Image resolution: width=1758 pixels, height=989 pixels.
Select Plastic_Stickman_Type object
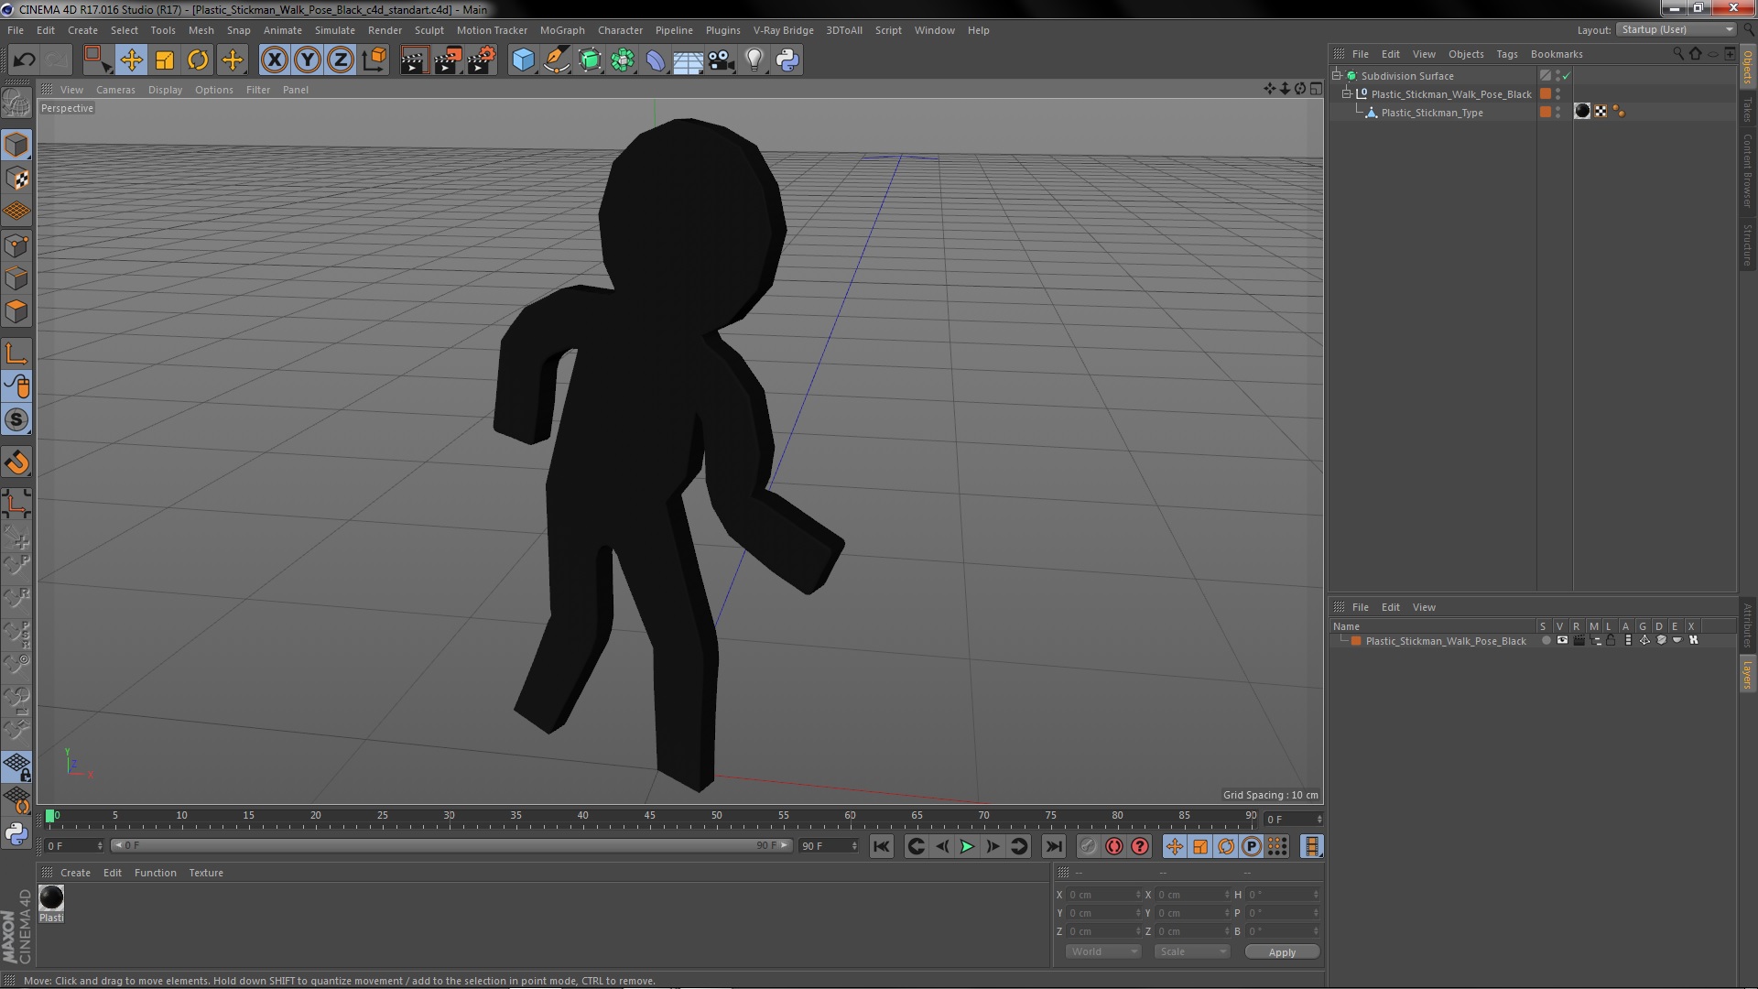[1431, 113]
